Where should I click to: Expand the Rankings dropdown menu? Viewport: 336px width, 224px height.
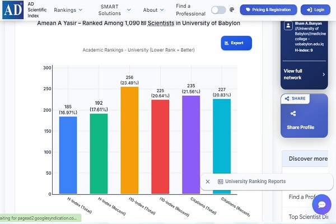(68, 10)
